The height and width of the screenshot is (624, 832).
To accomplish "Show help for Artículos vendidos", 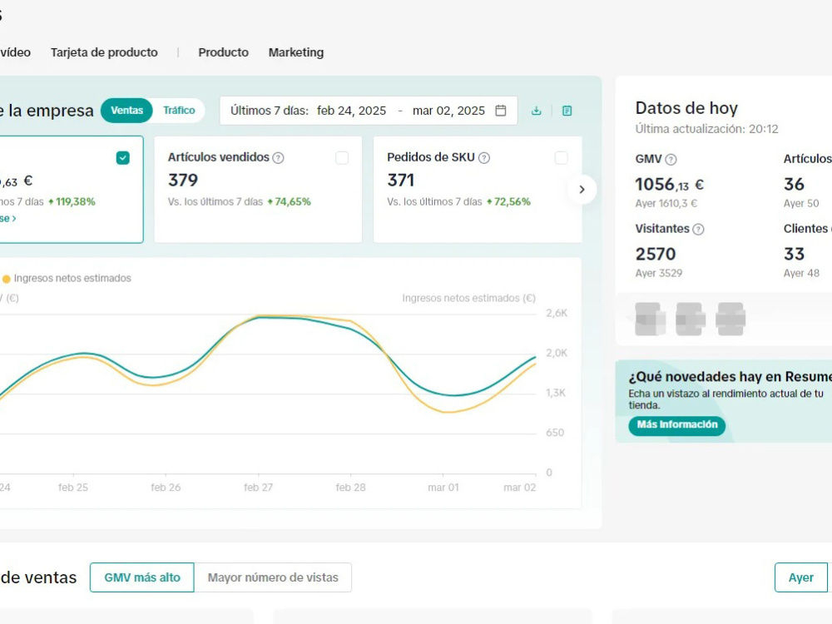I will coord(278,157).
